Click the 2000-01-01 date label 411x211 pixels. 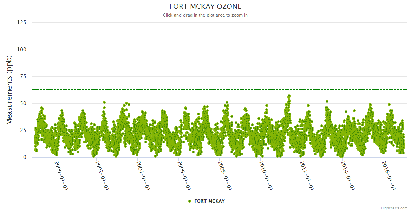[x=61, y=175]
